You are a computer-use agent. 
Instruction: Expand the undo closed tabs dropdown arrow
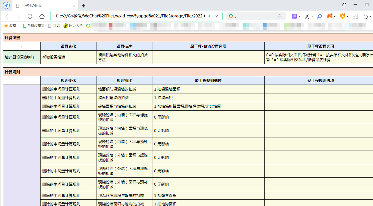[x=370, y=17]
